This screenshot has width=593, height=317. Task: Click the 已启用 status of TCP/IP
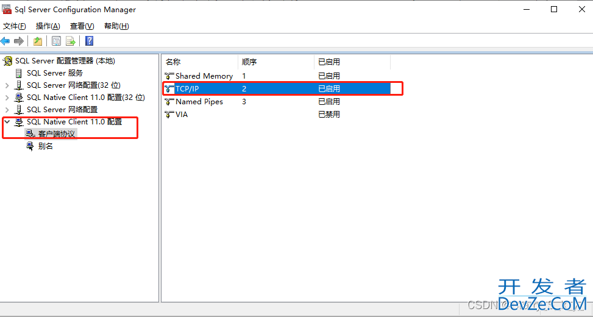[329, 89]
